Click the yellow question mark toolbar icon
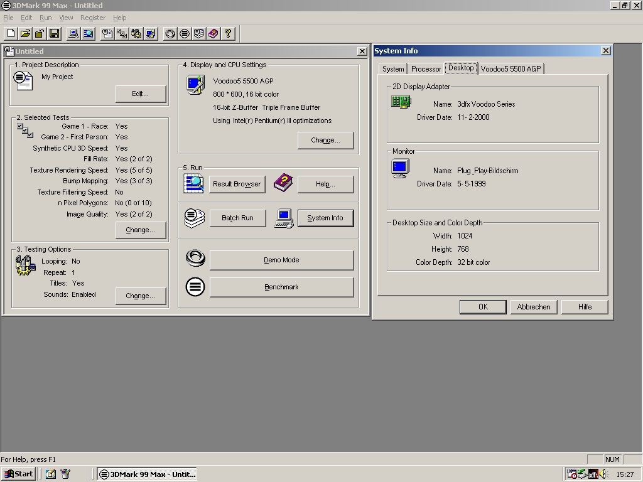Screen dimensions: 643x482 click(x=228, y=33)
